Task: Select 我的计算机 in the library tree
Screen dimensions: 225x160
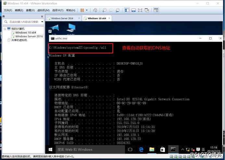Action: point(18,29)
